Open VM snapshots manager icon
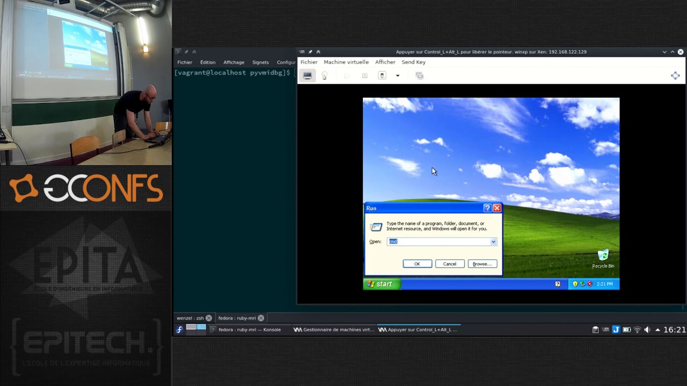 [x=420, y=76]
